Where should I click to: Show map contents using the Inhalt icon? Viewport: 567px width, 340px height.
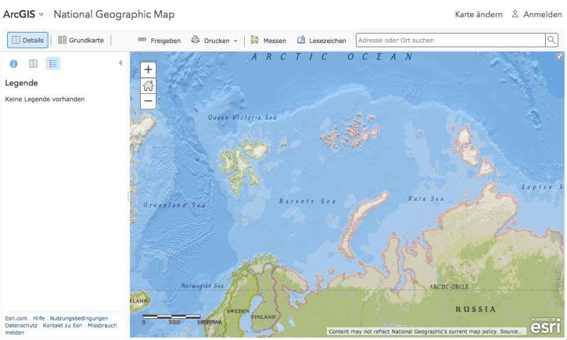[33, 63]
